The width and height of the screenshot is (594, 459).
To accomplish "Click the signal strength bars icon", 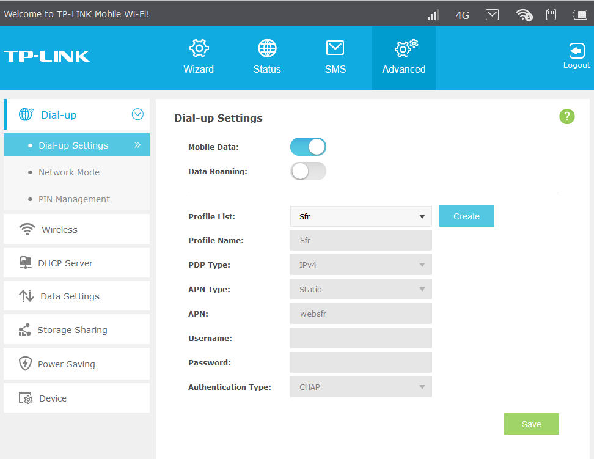I will pyautogui.click(x=433, y=15).
